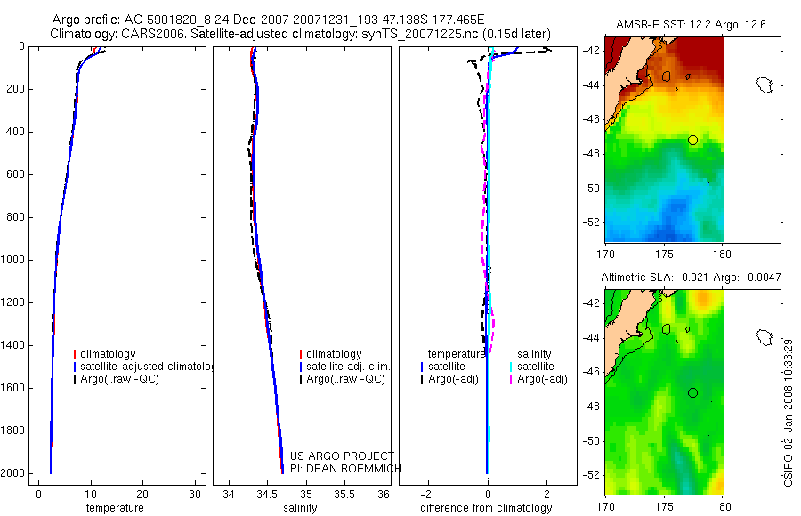
Task: Click the '2000' depth tick label
Action: coord(14,473)
